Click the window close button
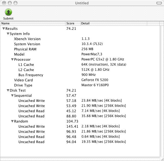 coord(4,3)
